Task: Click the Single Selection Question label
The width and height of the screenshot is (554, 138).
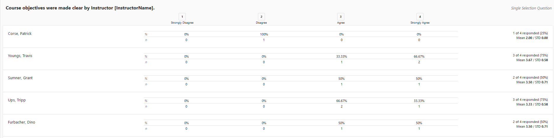Action: tap(531, 8)
